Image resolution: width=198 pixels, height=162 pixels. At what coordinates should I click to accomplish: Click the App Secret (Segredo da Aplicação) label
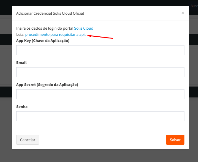point(47,85)
